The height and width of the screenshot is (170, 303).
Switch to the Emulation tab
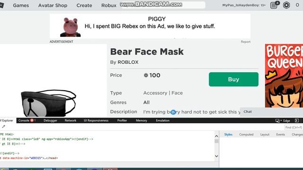(x=162, y=120)
